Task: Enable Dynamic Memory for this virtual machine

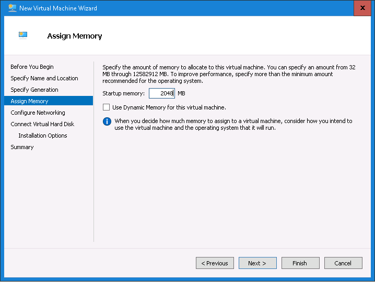Action: click(x=107, y=107)
